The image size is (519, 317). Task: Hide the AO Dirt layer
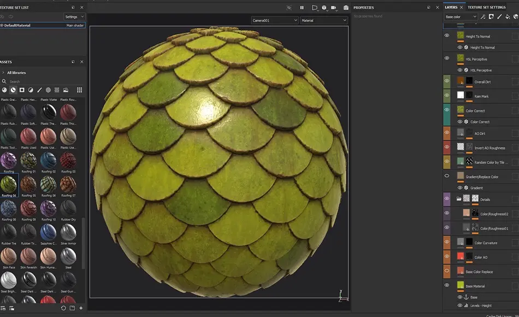click(446, 133)
